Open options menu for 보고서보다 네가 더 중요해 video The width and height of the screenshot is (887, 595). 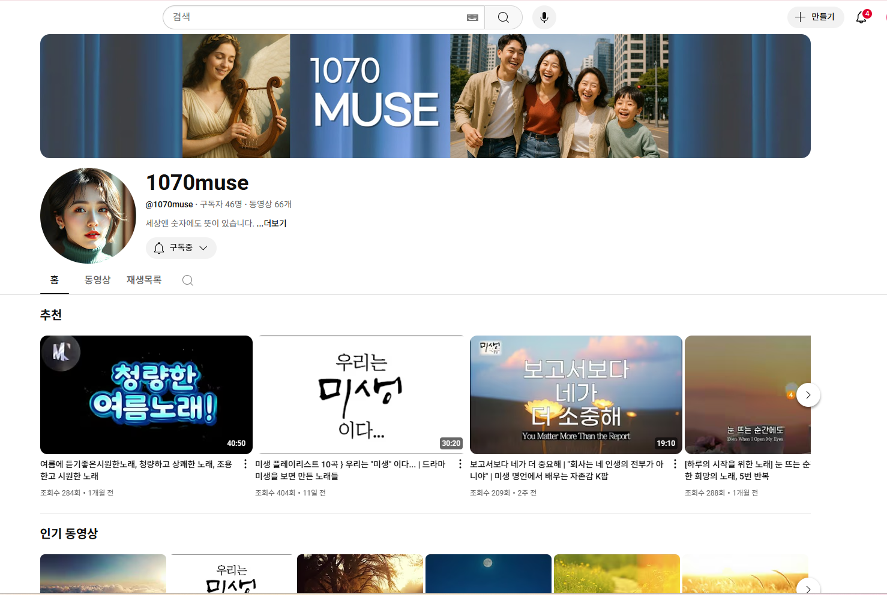[x=675, y=464]
